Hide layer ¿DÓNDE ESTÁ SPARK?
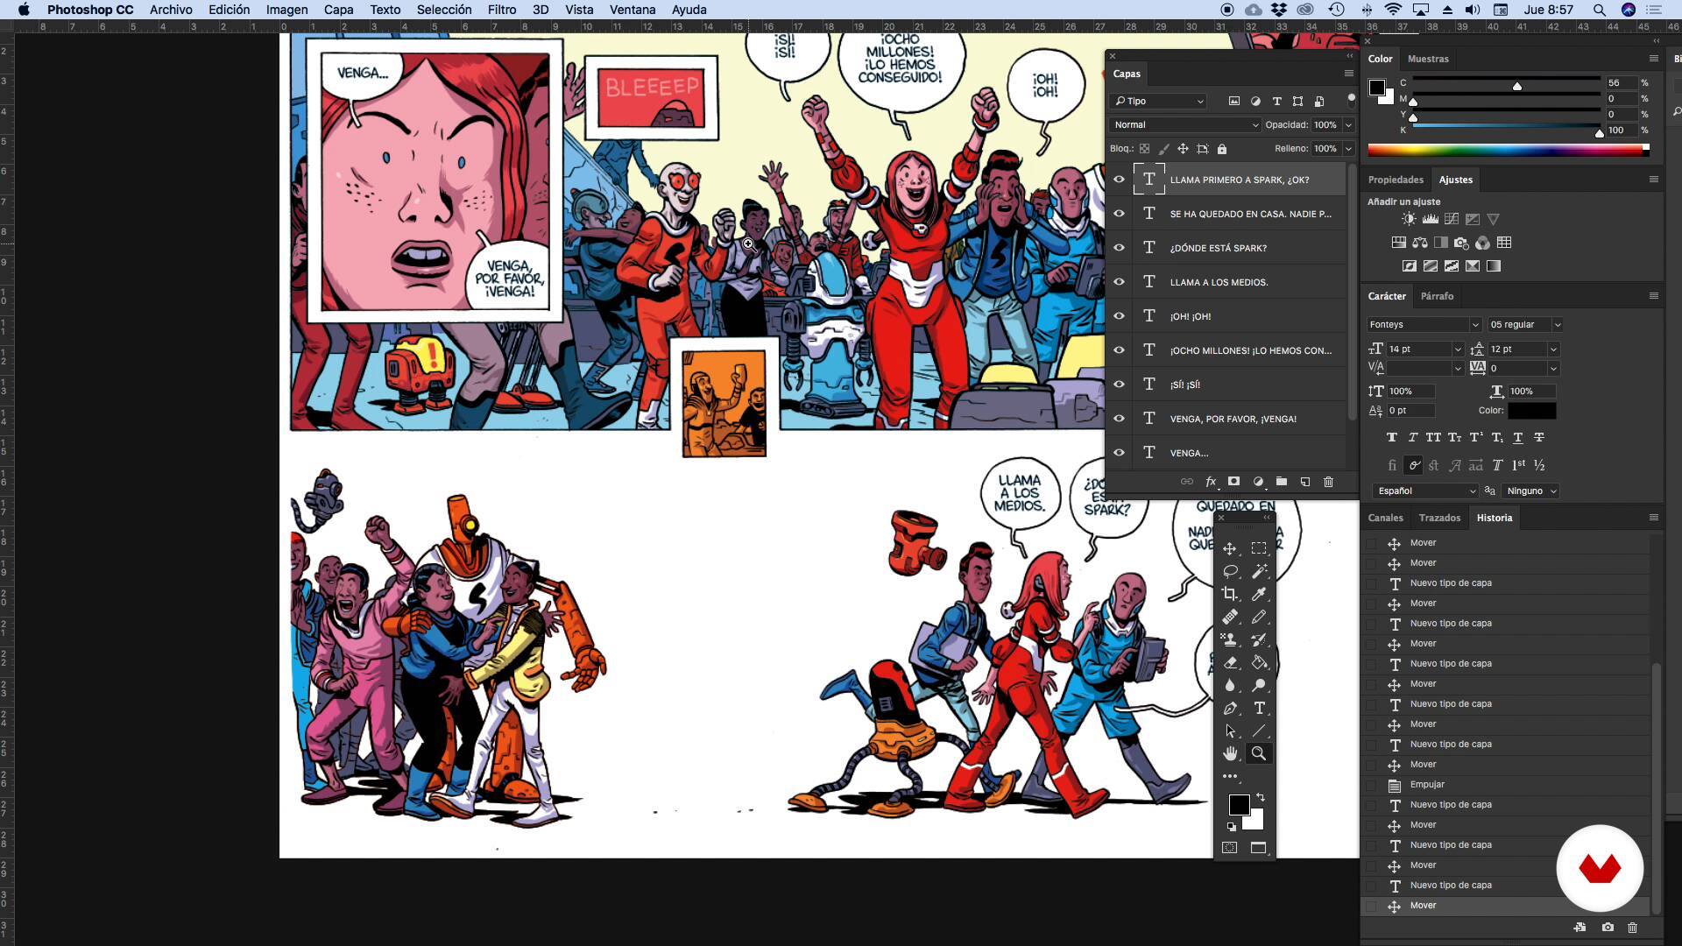The image size is (1682, 946). pos(1119,248)
